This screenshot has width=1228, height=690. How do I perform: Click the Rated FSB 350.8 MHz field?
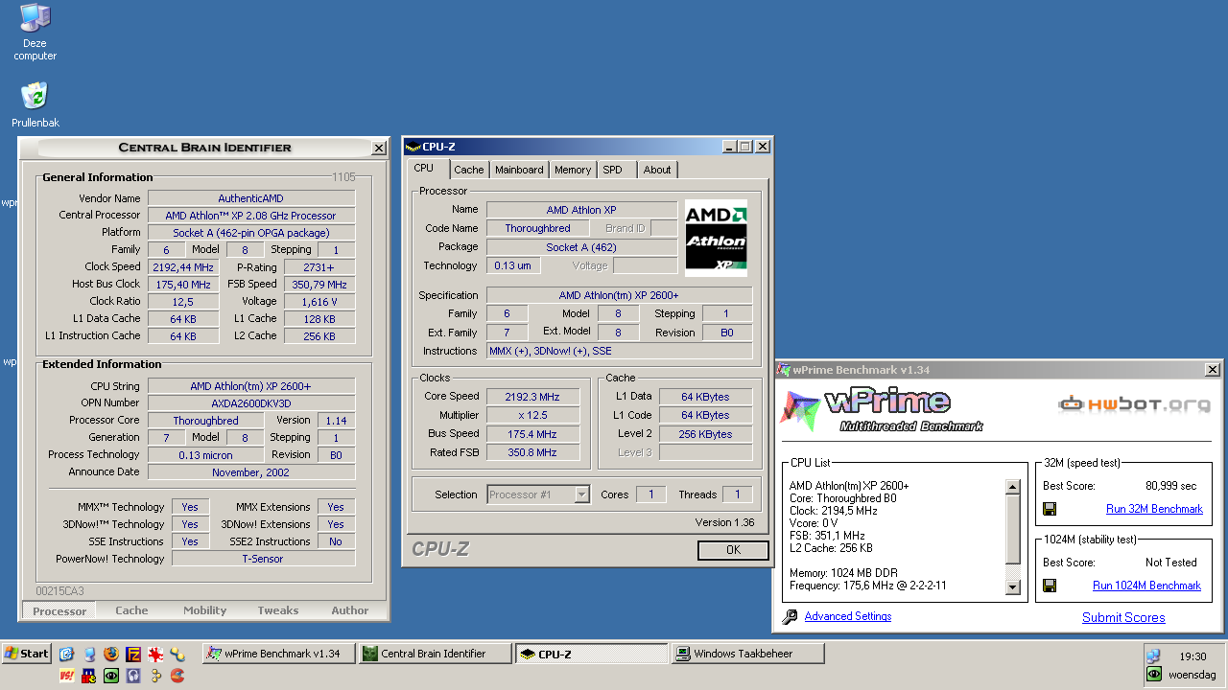point(533,452)
